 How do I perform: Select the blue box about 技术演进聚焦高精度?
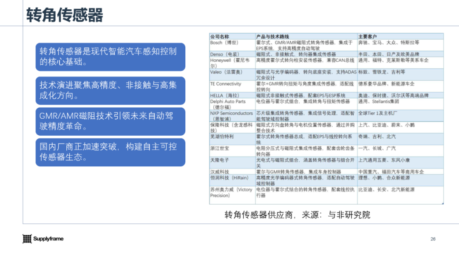[x=110, y=91]
